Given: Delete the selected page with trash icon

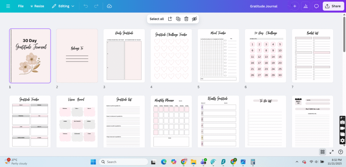Looking at the screenshot, I should [186, 19].
